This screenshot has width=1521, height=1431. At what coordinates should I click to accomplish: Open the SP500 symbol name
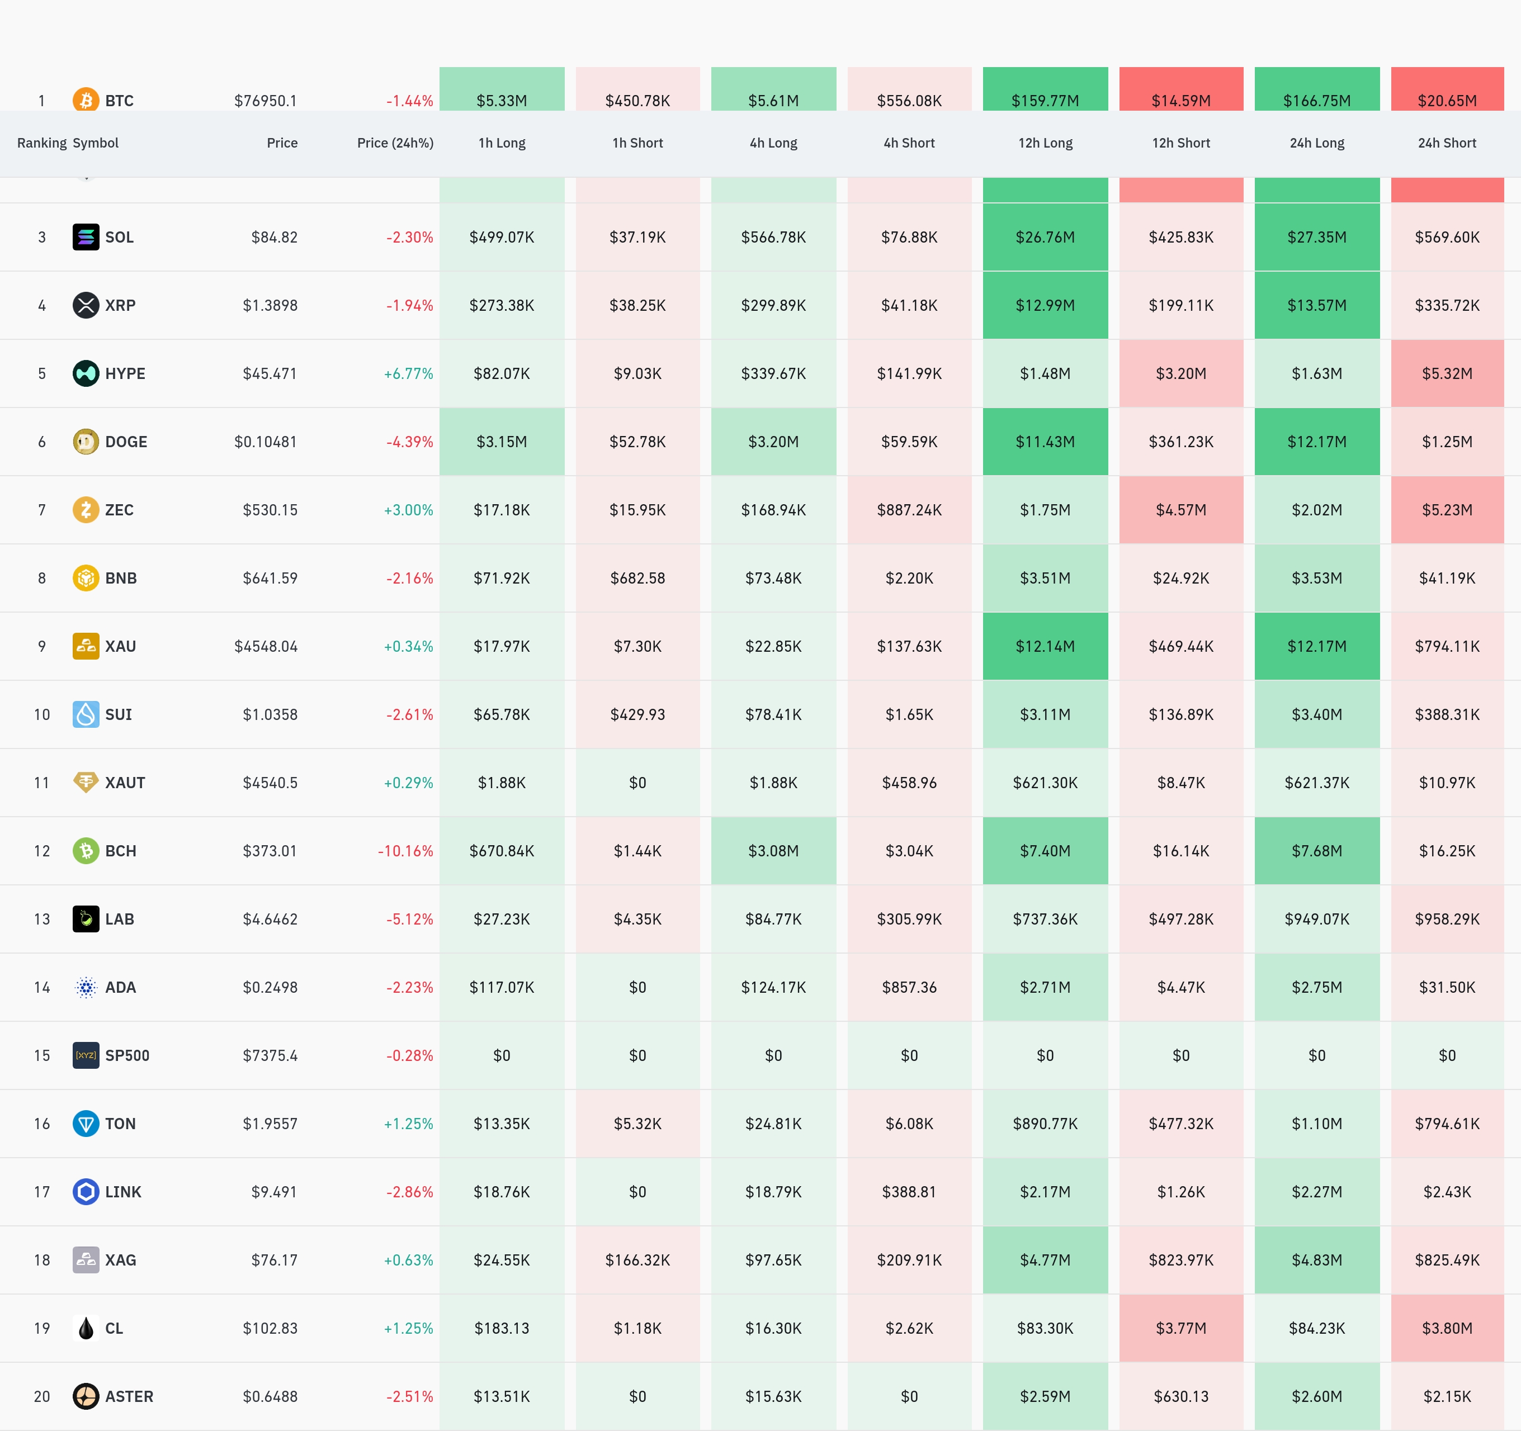click(127, 1055)
